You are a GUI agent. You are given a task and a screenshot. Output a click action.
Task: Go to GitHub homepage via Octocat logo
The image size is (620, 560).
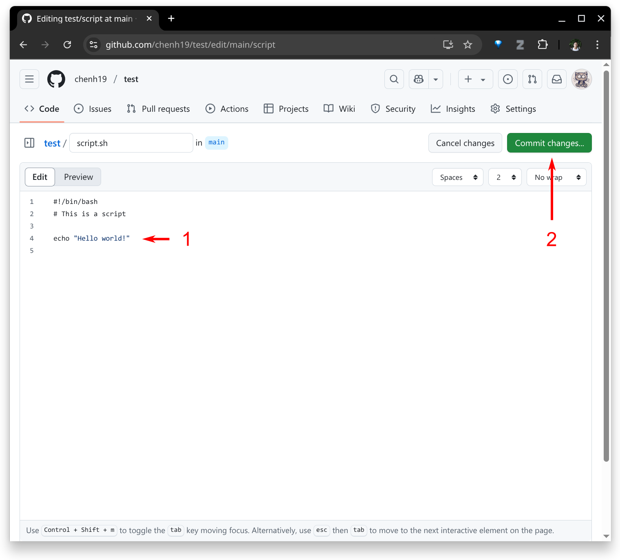click(56, 79)
